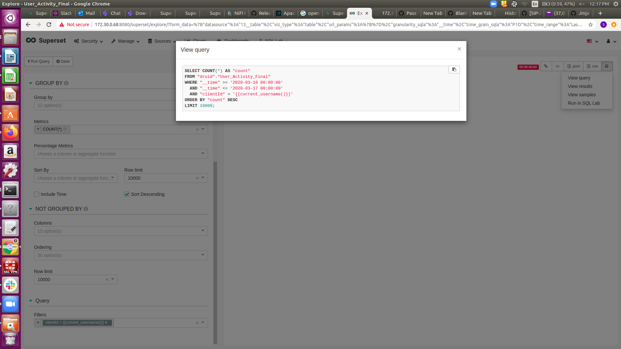Click the Run Query button
The image size is (621, 349).
(38, 61)
